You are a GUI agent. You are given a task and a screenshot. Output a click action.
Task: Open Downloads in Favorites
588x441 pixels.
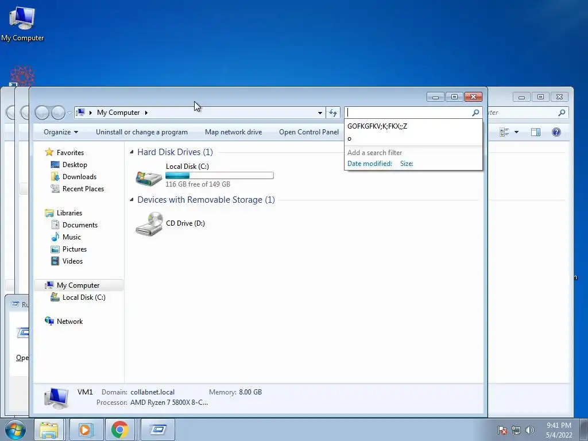pyautogui.click(x=79, y=177)
